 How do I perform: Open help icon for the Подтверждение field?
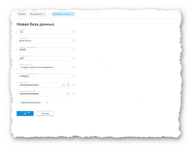click(x=74, y=94)
